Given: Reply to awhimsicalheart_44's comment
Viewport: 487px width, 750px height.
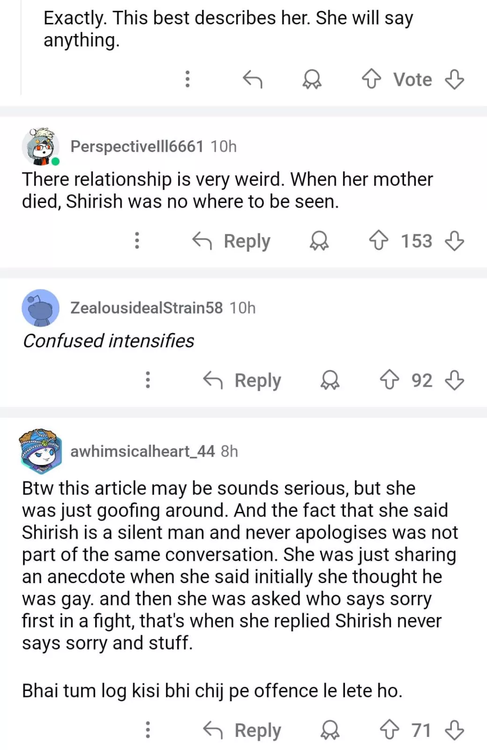Looking at the screenshot, I should click(242, 730).
